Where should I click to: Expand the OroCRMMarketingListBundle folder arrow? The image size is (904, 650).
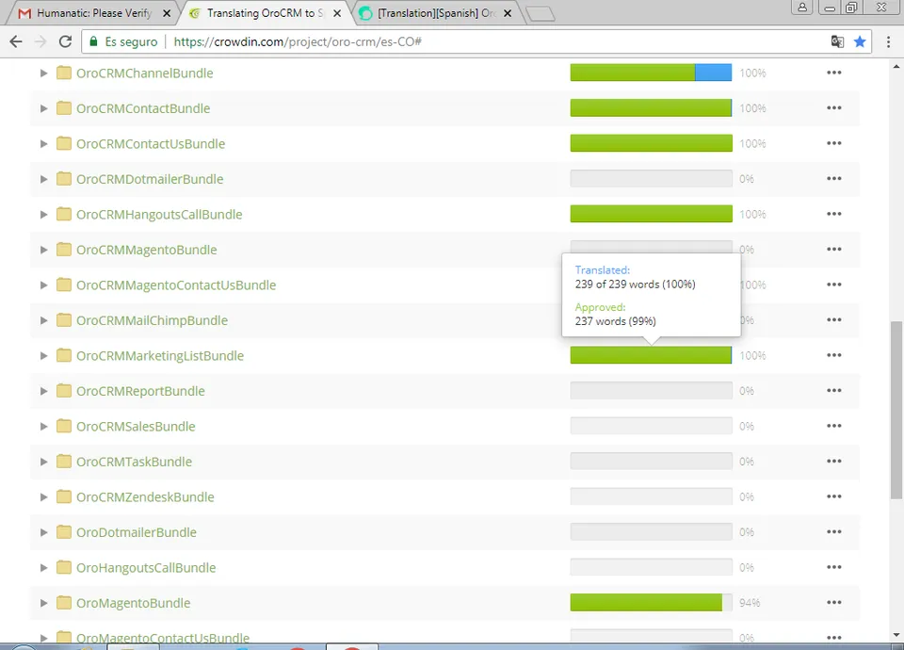tap(43, 356)
